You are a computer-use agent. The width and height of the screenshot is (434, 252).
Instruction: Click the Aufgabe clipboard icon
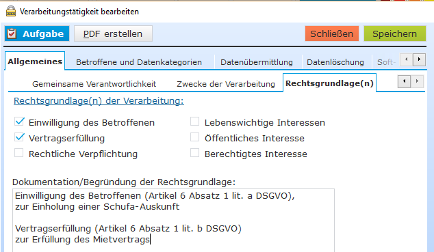[12, 33]
